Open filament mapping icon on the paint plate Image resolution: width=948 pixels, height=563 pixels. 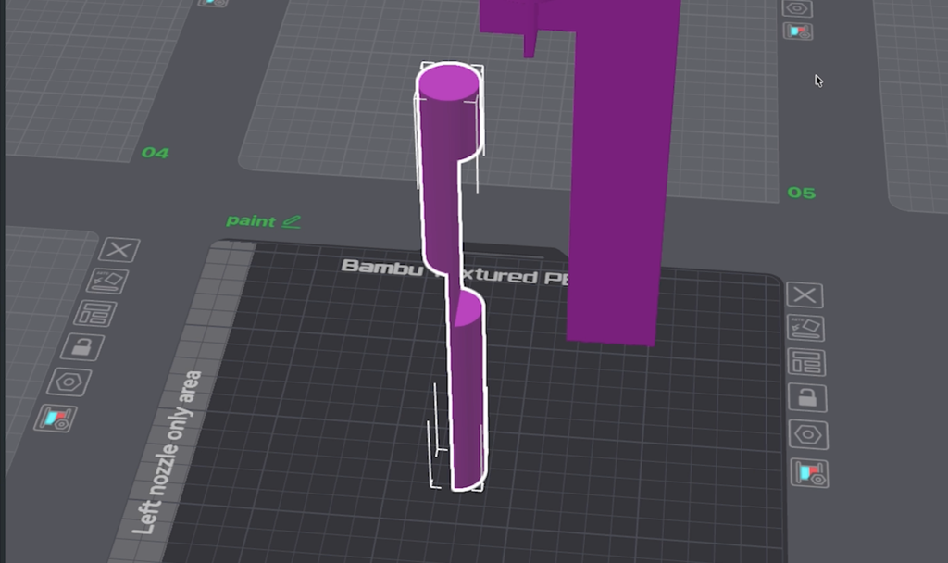[809, 473]
